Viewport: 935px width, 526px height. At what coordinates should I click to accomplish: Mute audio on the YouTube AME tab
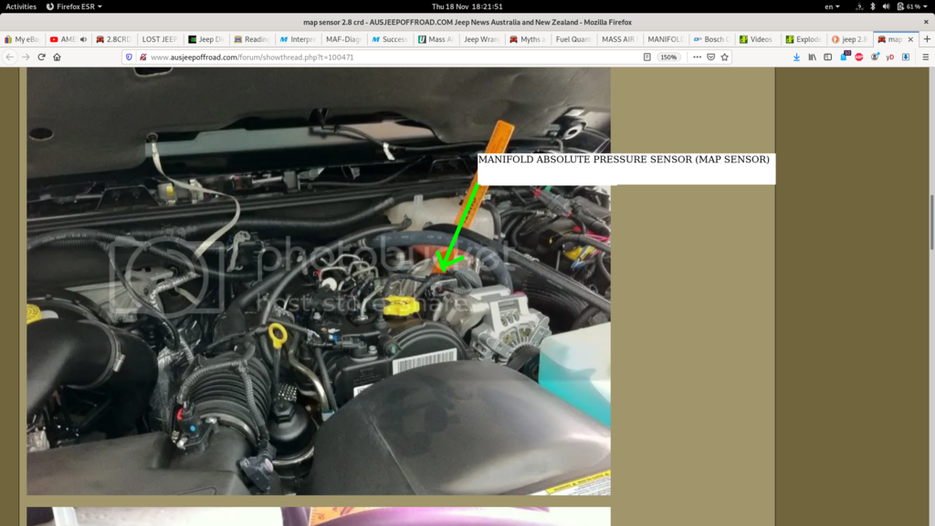click(83, 39)
